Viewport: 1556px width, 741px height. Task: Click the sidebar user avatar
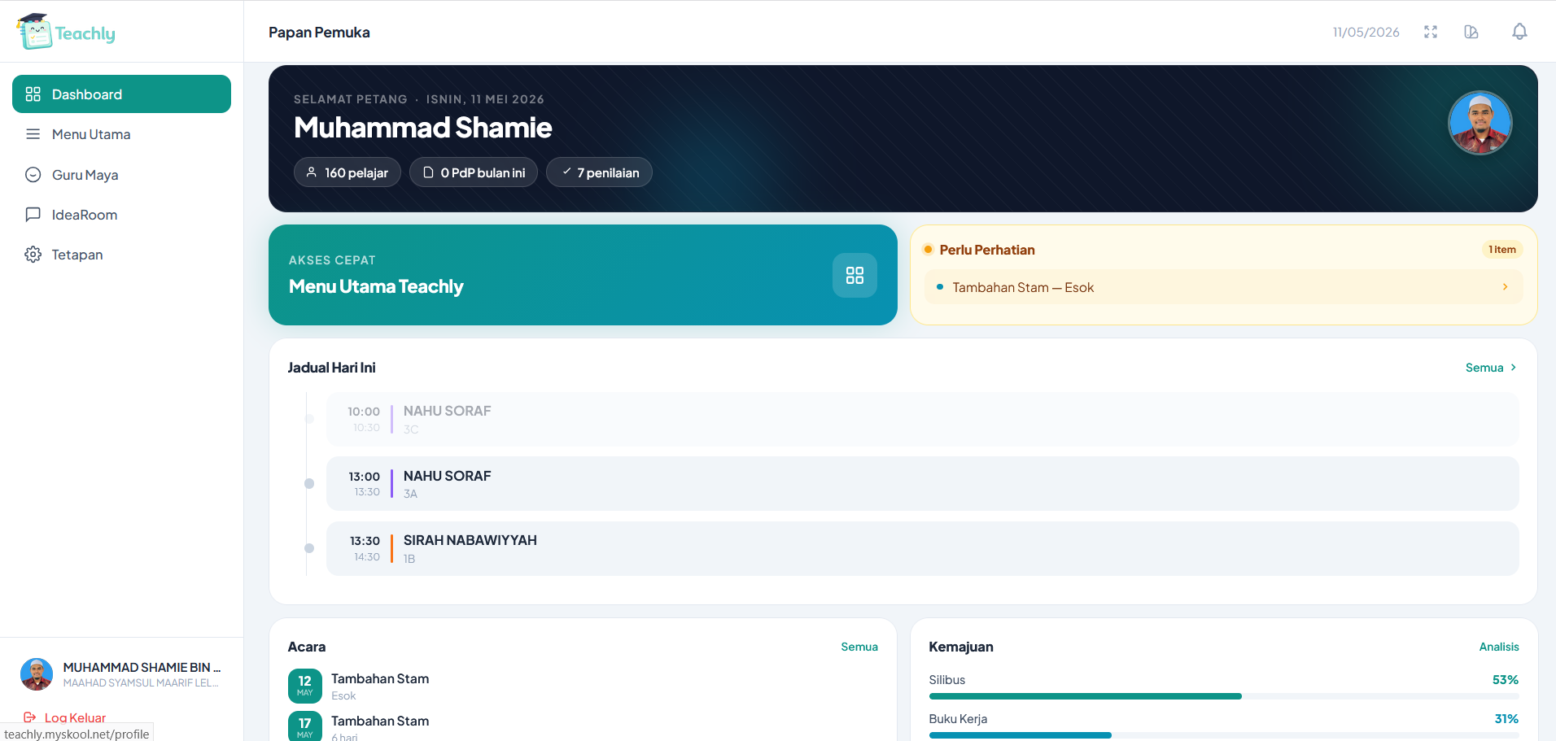(x=37, y=674)
